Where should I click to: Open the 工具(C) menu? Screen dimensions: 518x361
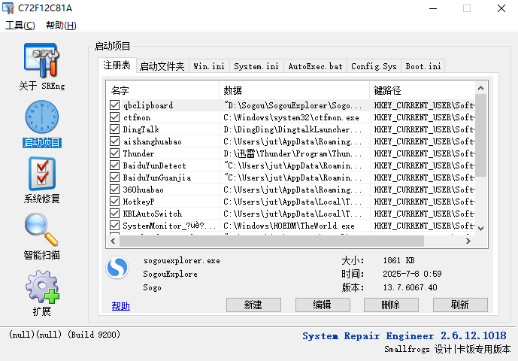20,25
